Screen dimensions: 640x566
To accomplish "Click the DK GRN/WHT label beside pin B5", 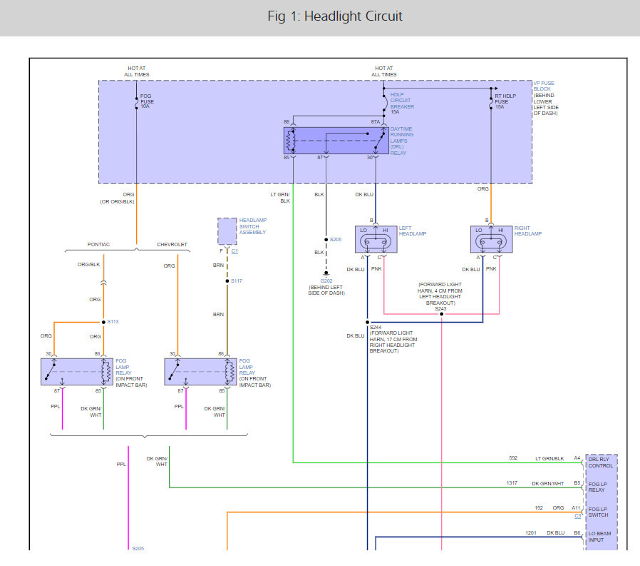I will click(x=548, y=483).
